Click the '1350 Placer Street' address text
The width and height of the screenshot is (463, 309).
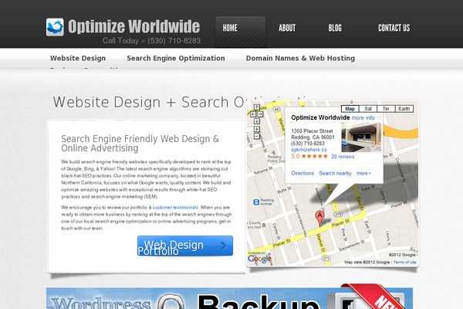pyautogui.click(x=312, y=131)
